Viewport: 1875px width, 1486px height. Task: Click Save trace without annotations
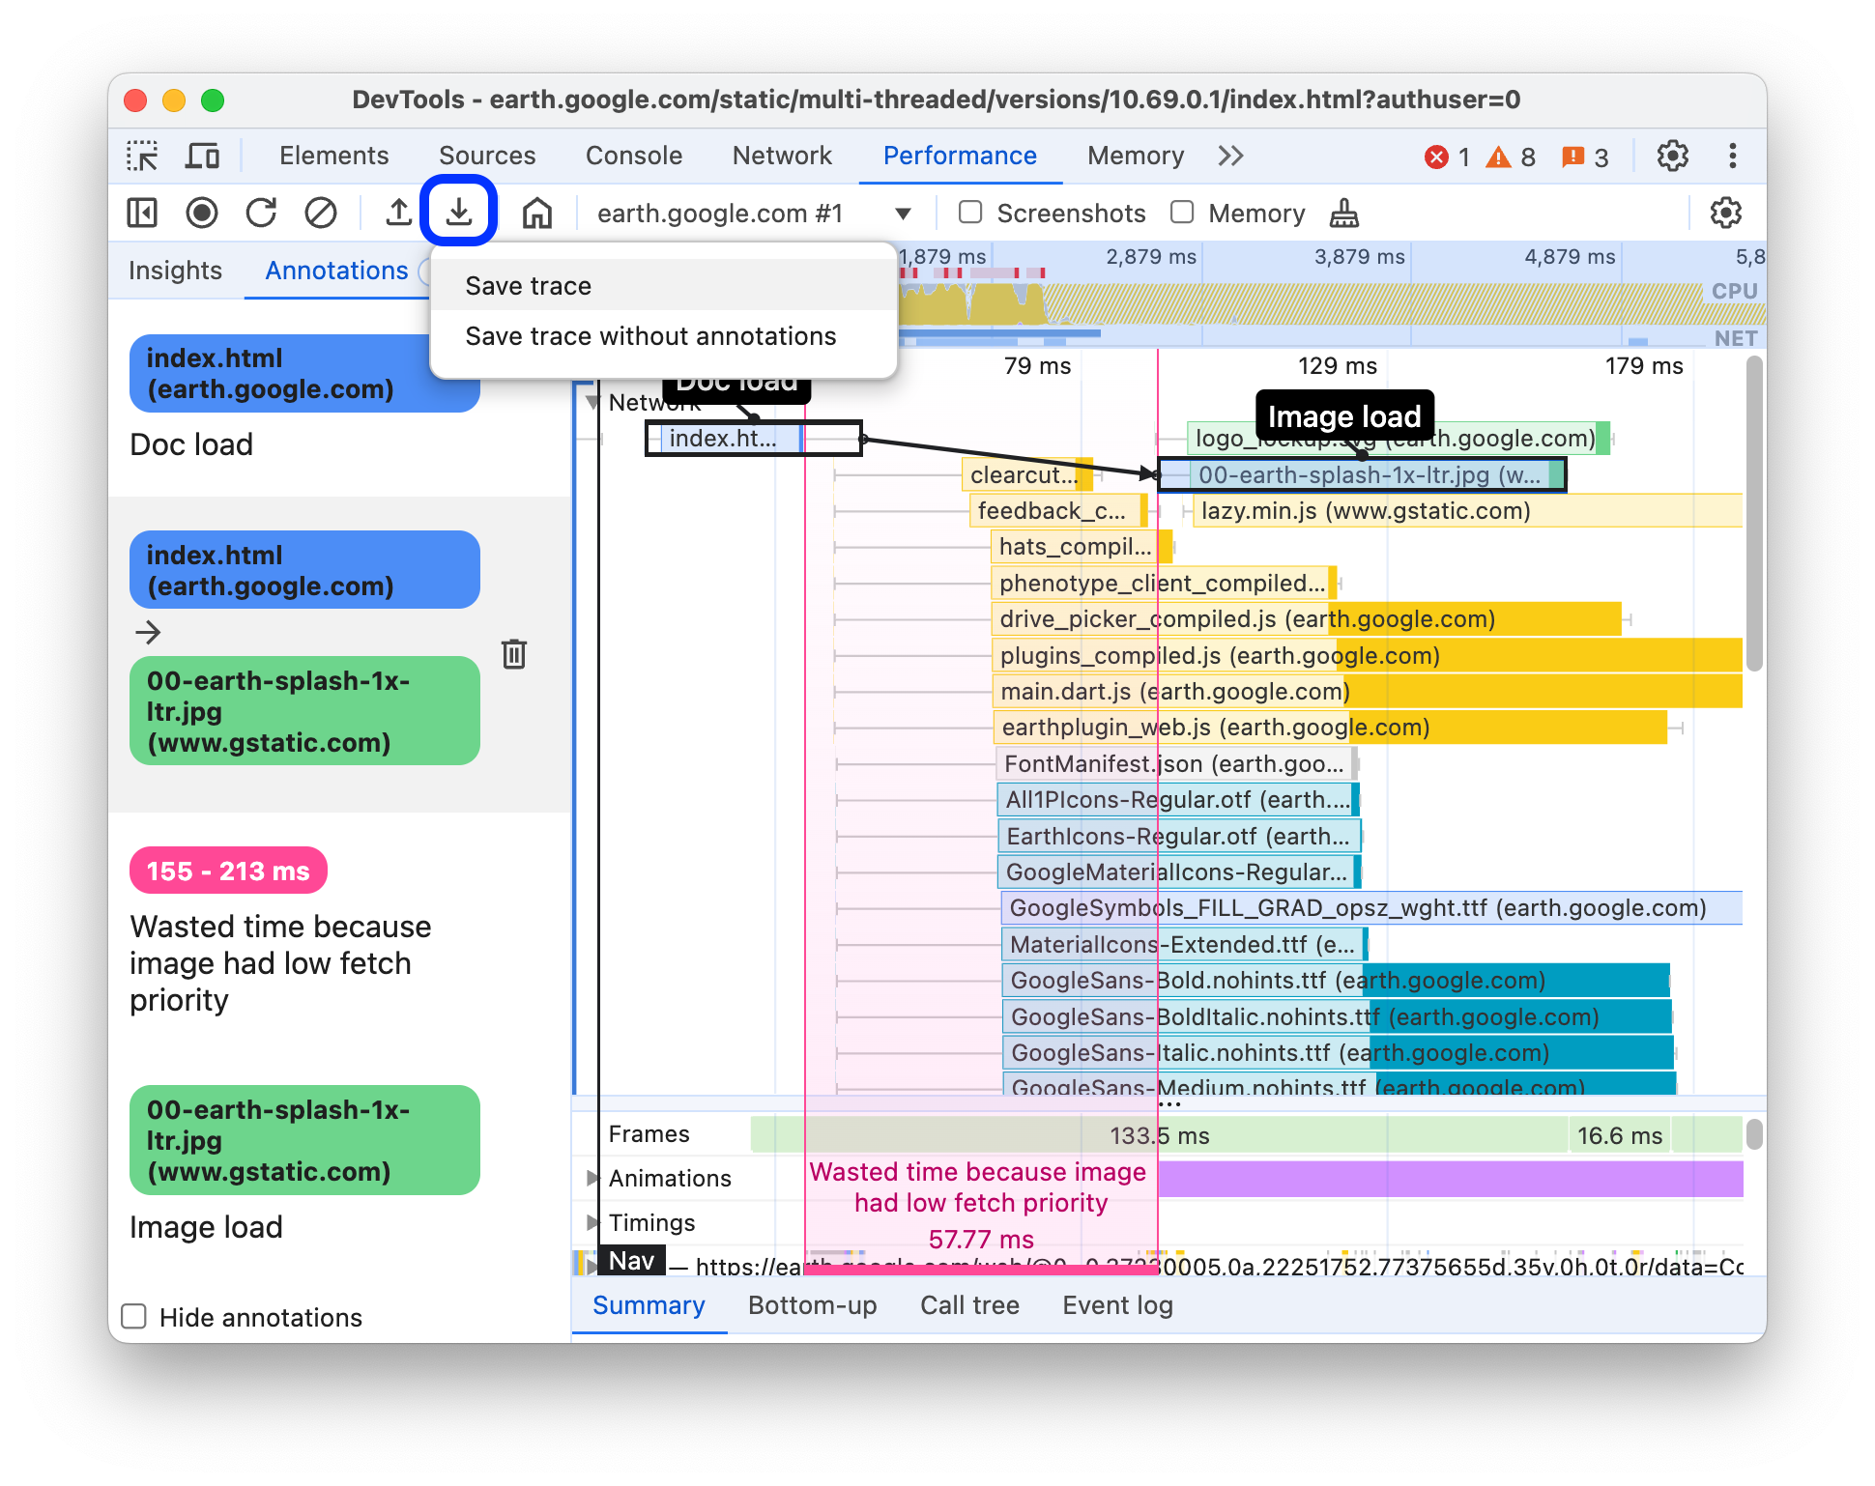651,336
